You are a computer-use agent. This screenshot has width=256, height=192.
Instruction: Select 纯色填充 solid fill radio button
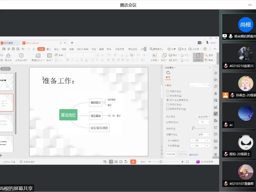coord(168,91)
